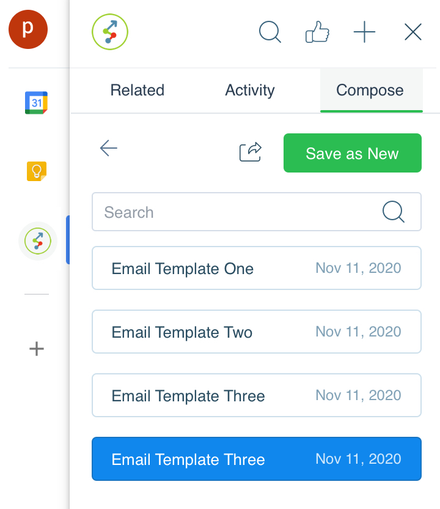
Task: Click the plus icon in panel header
Action: (x=364, y=32)
